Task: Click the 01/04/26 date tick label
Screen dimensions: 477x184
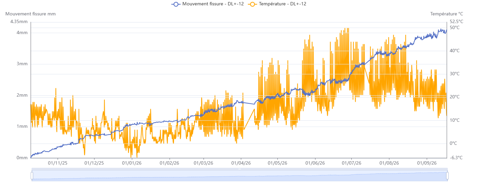Action: coord(241,163)
